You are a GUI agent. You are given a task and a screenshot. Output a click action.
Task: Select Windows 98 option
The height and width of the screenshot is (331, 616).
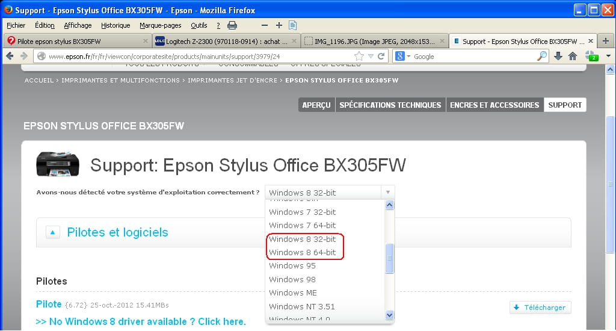(x=292, y=279)
